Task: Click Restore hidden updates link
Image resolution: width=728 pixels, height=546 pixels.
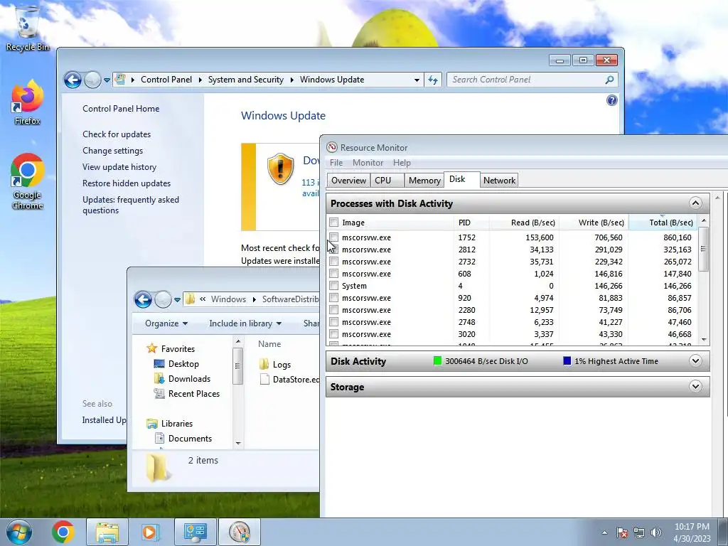Action: (127, 183)
